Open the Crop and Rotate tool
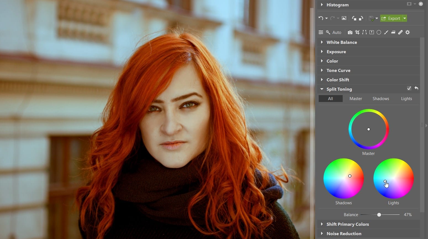This screenshot has height=239, width=428. 357,32
